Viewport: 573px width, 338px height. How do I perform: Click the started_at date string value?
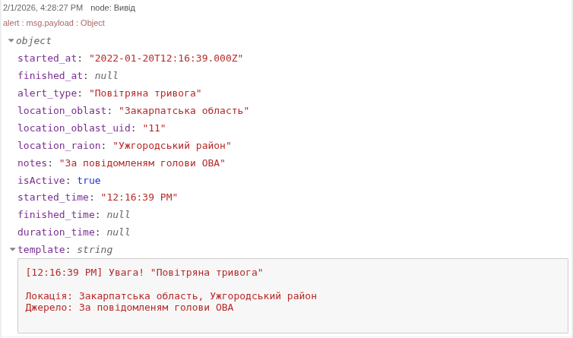pos(166,58)
